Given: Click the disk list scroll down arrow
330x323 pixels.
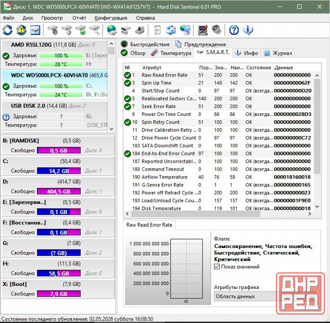Looking at the screenshot, I should 111,129.
